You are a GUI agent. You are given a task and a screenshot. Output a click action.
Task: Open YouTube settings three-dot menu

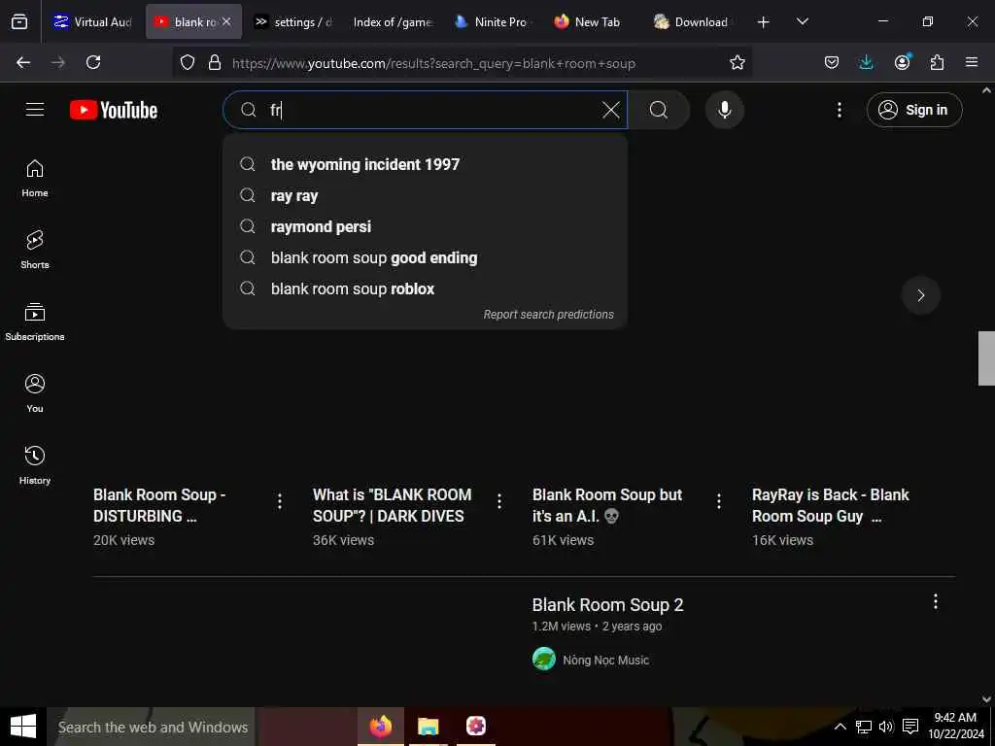click(x=839, y=110)
